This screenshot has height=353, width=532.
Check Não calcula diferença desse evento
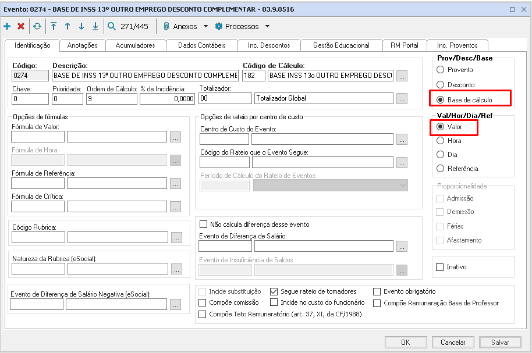click(x=204, y=224)
